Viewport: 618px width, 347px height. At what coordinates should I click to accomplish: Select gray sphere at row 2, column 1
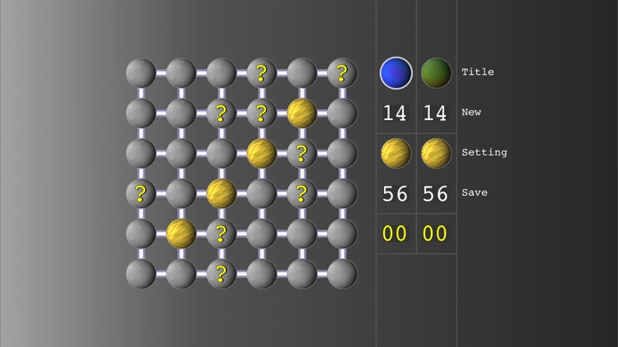pos(141,113)
